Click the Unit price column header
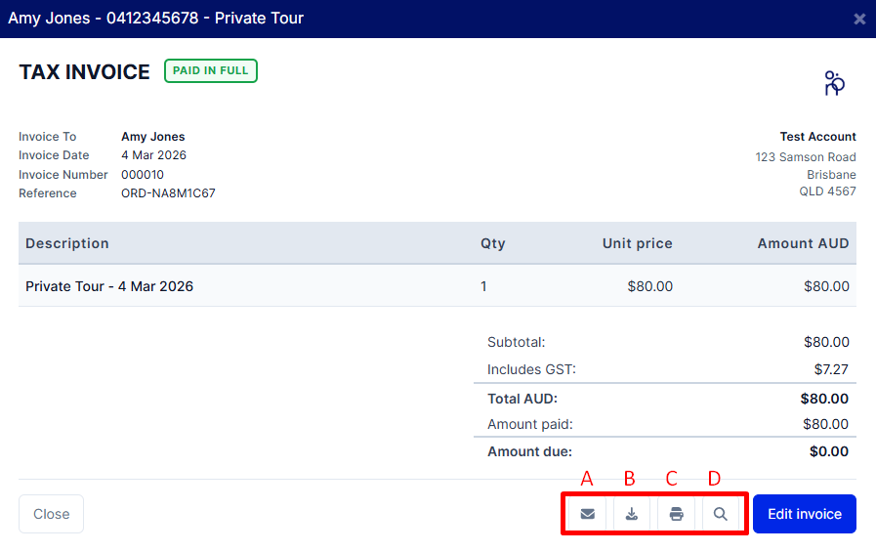This screenshot has height=552, width=876. pos(637,243)
